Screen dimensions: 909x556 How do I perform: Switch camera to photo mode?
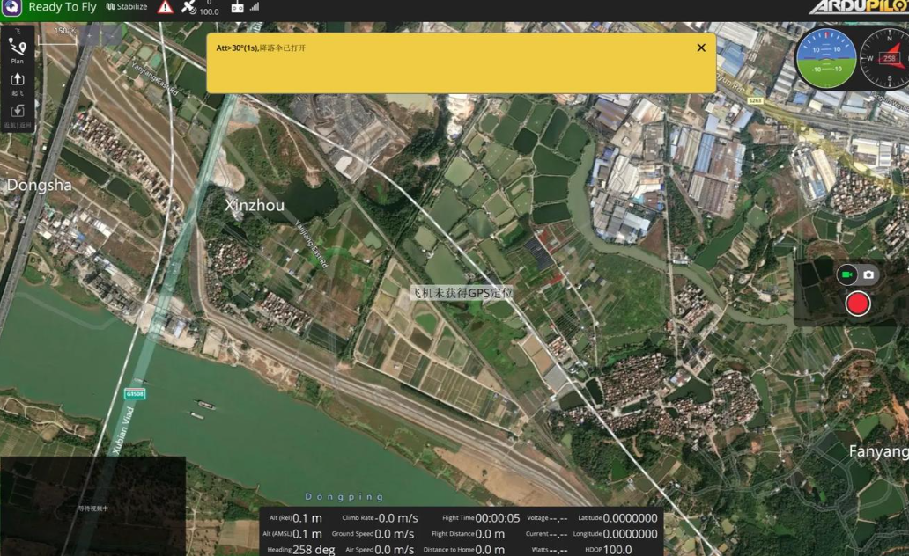pyautogui.click(x=868, y=274)
